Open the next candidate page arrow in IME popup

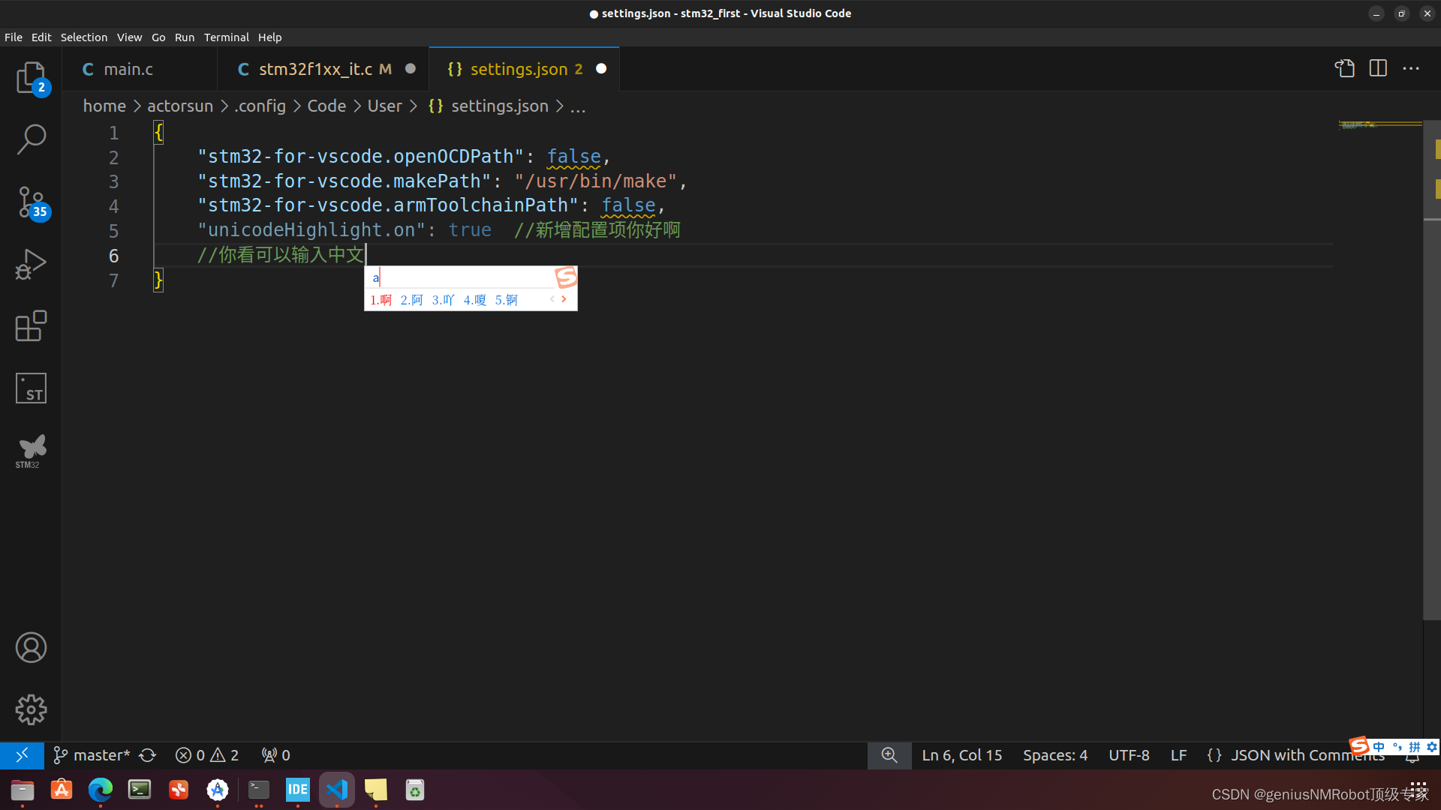click(564, 299)
